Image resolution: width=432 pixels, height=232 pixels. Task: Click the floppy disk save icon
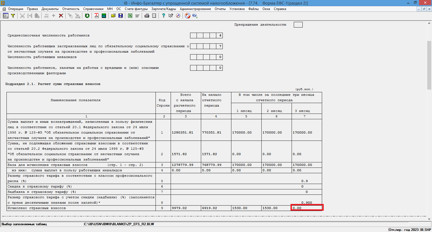121,16
